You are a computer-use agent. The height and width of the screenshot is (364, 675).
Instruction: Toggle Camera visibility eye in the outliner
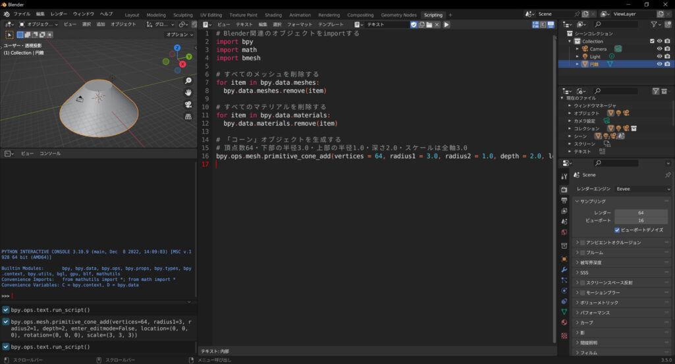(x=659, y=49)
